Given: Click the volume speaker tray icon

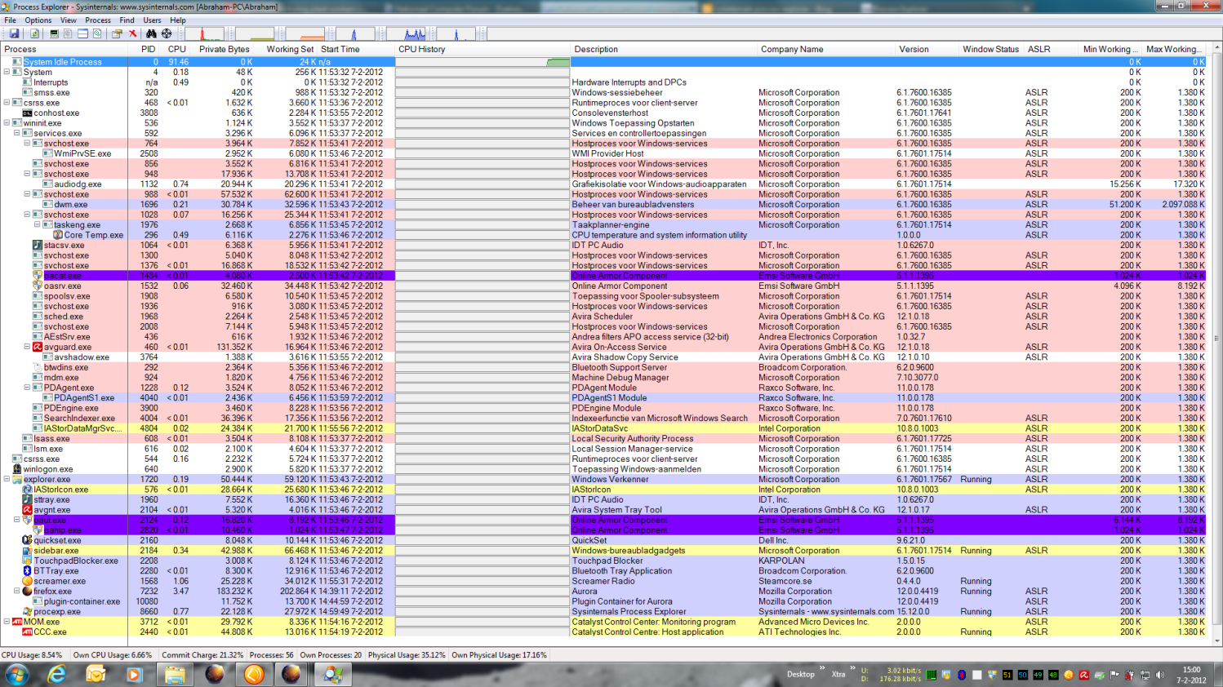Looking at the screenshot, I should pyautogui.click(x=1160, y=675).
